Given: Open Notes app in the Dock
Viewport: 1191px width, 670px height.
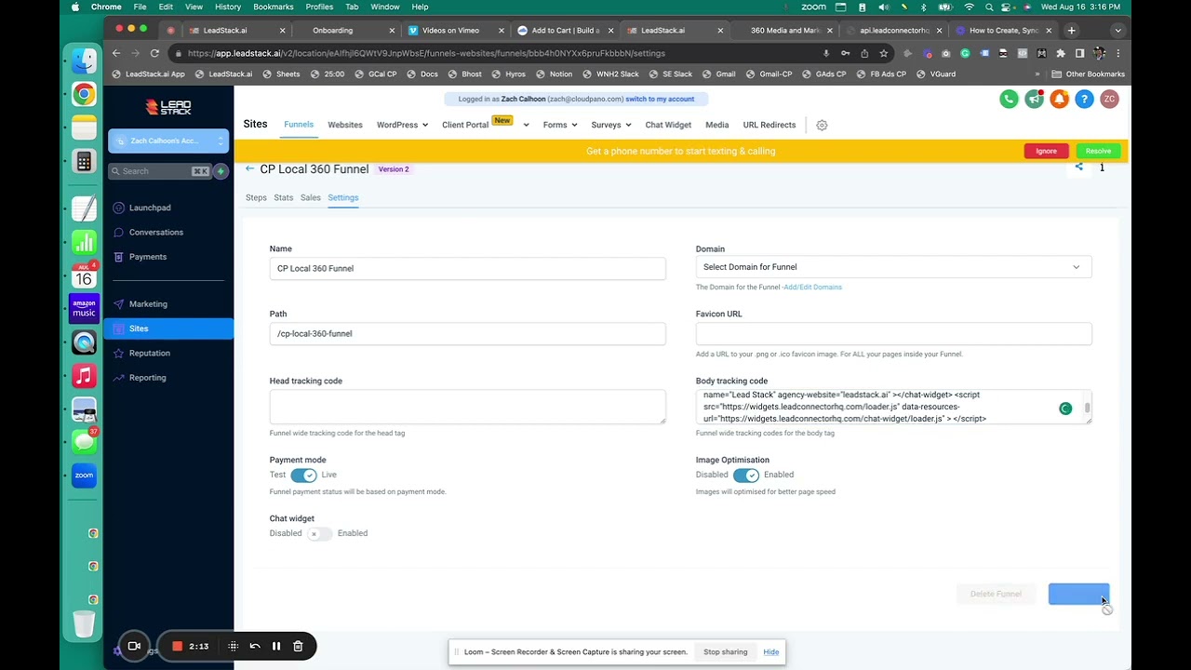Looking at the screenshot, I should [x=84, y=127].
